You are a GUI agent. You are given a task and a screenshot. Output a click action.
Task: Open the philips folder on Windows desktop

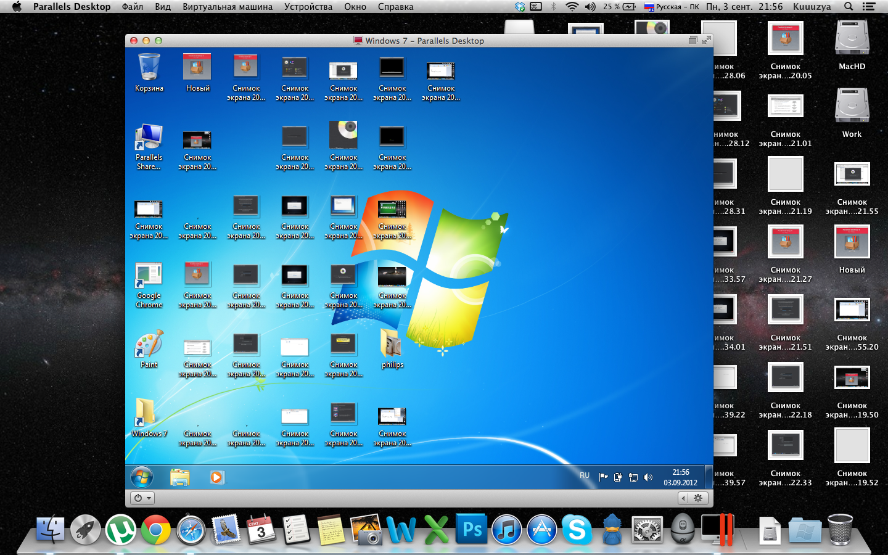tap(392, 345)
